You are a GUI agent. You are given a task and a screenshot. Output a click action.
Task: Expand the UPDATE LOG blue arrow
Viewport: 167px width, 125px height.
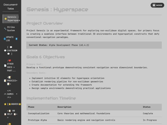pos(16,39)
